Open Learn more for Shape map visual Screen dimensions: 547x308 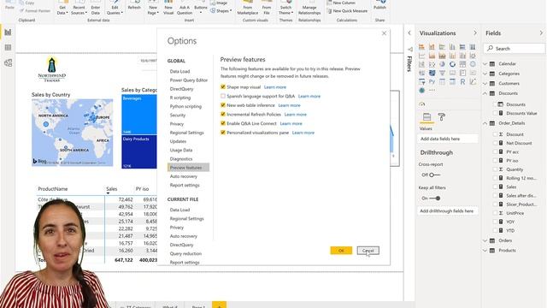tap(275, 87)
